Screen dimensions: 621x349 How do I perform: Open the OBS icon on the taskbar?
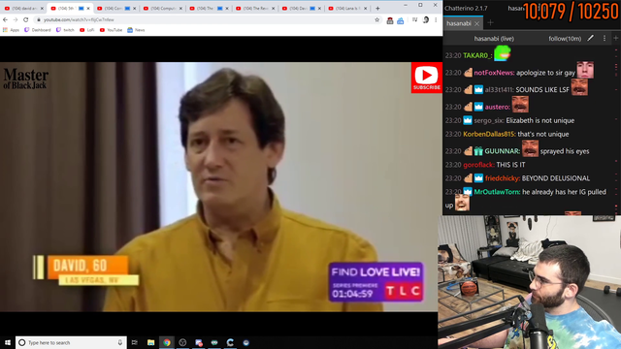click(182, 342)
